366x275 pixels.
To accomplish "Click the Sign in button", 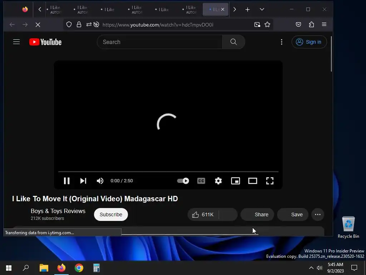I will point(309,42).
